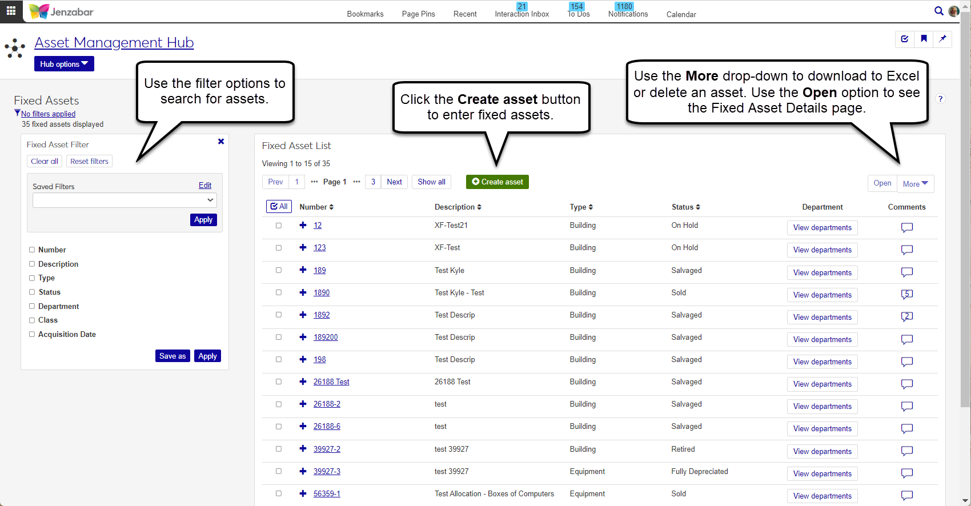
Task: Close the Fixed Asset Filter panel
Action: 221,142
